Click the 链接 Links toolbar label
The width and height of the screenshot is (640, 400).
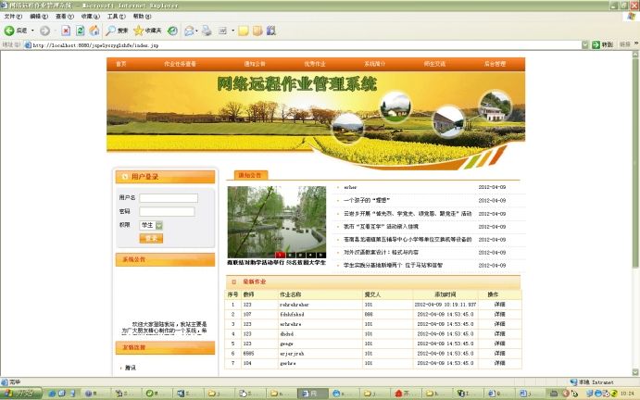click(625, 44)
